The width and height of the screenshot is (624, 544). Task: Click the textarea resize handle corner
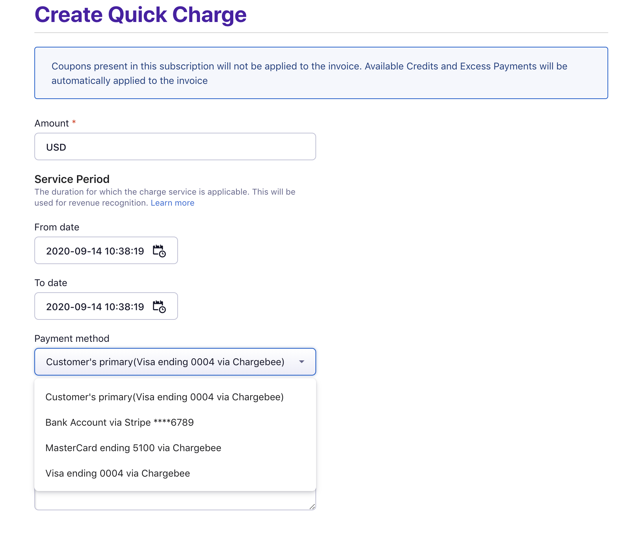point(312,506)
